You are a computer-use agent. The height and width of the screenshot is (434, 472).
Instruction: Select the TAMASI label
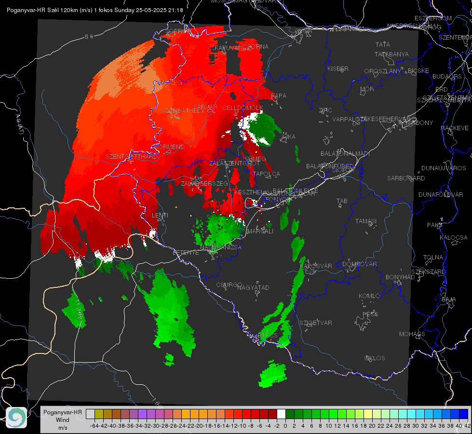pyautogui.click(x=366, y=221)
